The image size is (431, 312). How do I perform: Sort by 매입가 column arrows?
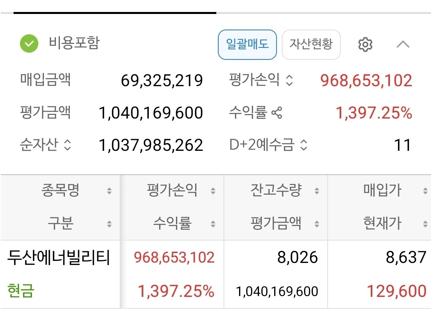click(425, 191)
